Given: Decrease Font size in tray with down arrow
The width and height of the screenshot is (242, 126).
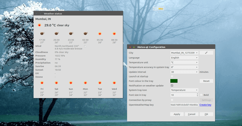Looking at the screenshot, I should click(x=197, y=96).
